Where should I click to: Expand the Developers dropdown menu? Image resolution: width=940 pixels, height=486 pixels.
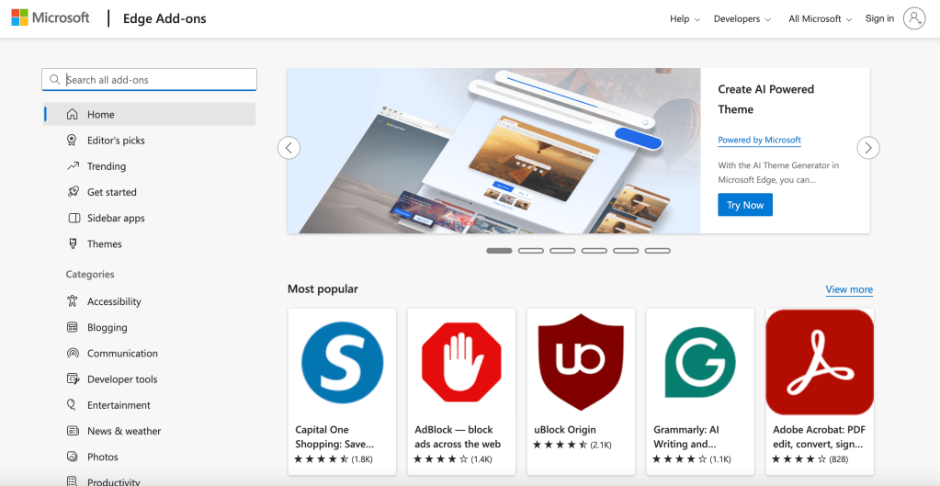click(x=742, y=19)
